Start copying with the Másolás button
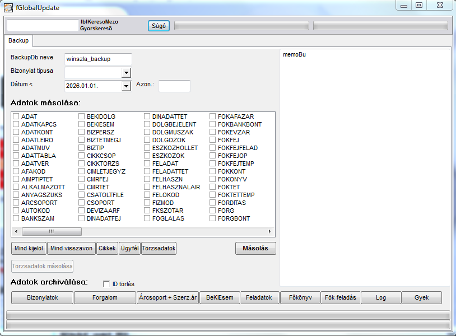Image resolution: width=456 pixels, height=336 pixels. 255,248
